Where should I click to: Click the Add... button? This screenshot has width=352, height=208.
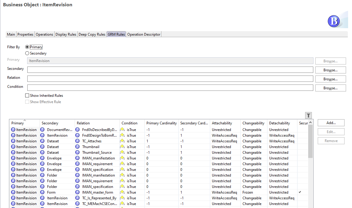click(x=331, y=123)
